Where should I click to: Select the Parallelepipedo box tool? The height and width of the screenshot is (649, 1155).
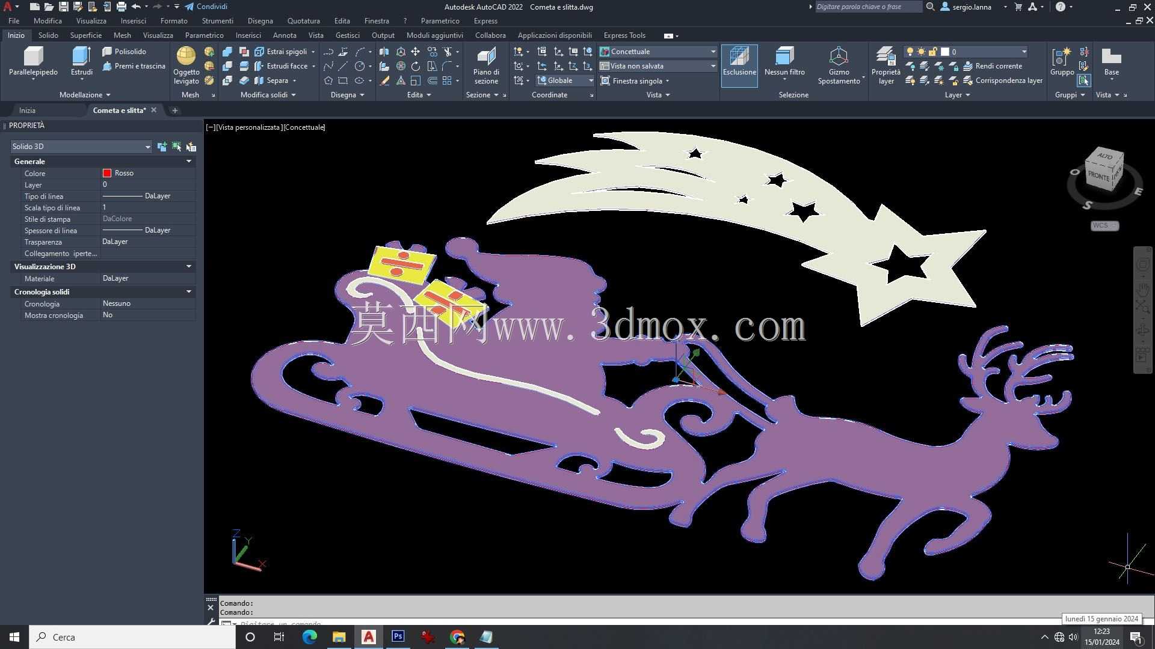pos(33,62)
